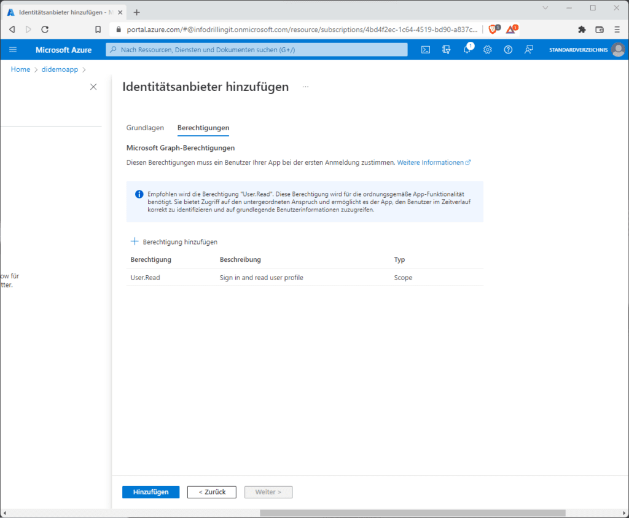Open Cloud Shell from the top bar

(x=426, y=50)
